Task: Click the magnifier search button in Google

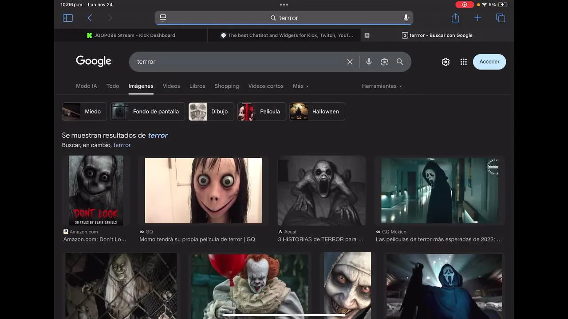Action: click(400, 62)
